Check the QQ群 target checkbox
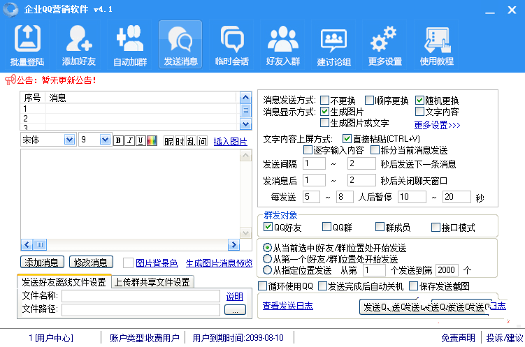 (326, 227)
